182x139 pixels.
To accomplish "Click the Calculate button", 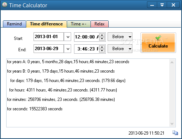I will click(158, 42).
